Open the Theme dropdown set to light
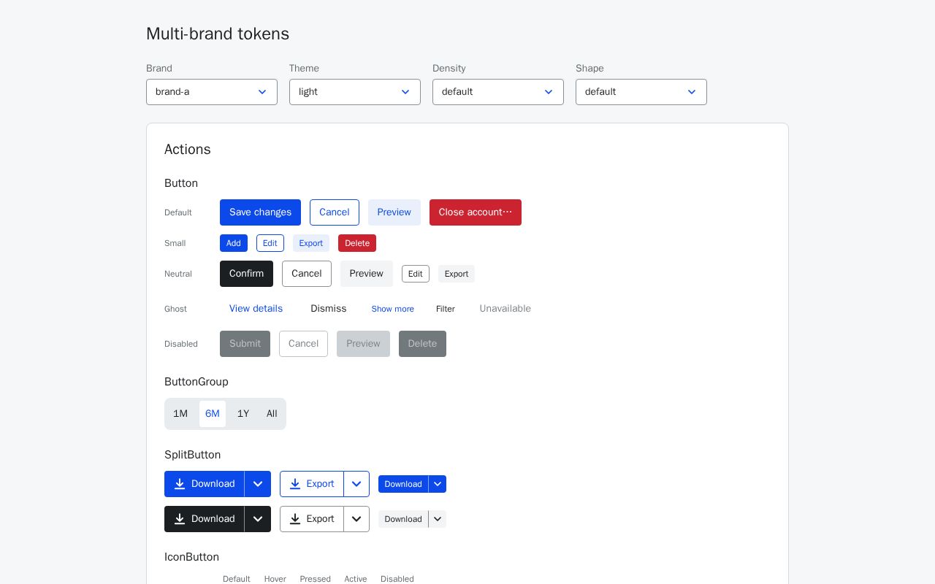This screenshot has width=935, height=584. tap(355, 92)
